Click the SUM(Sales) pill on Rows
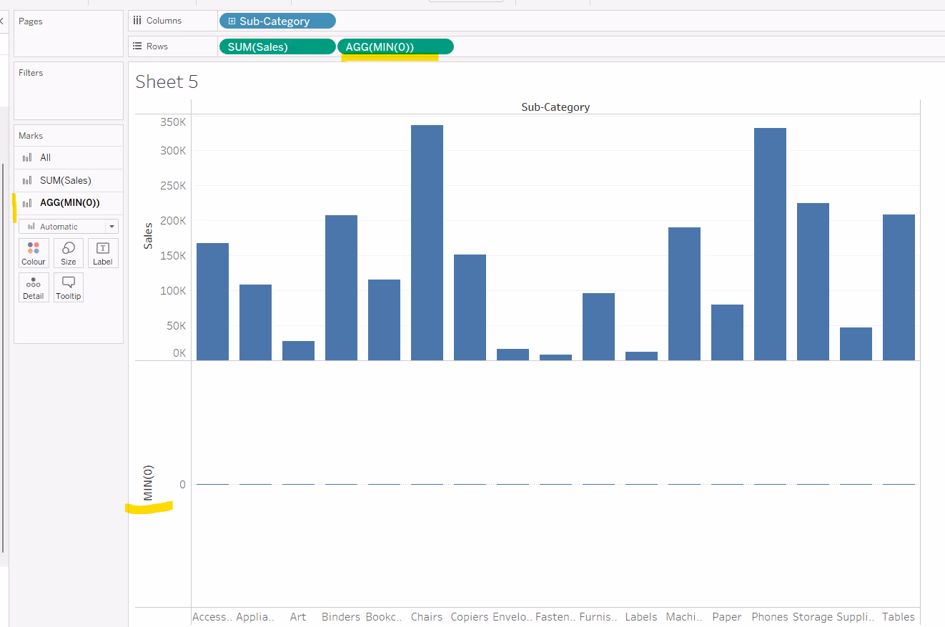The width and height of the screenshot is (945, 627). [277, 46]
